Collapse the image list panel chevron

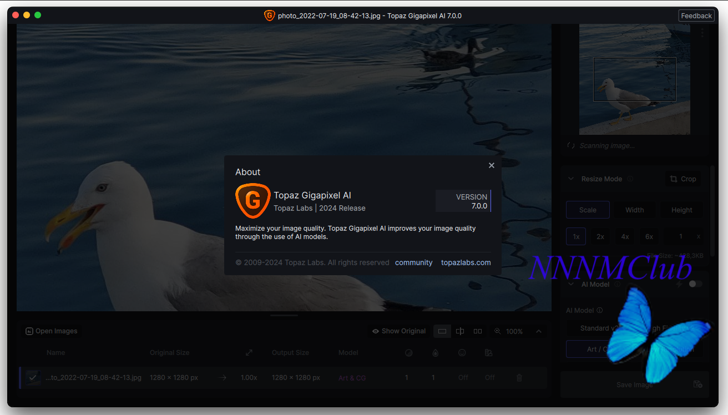(x=539, y=331)
